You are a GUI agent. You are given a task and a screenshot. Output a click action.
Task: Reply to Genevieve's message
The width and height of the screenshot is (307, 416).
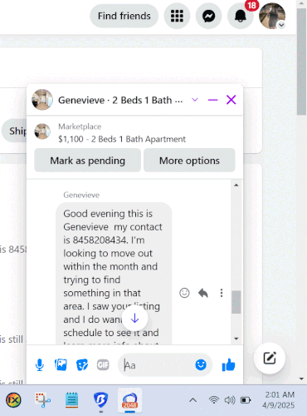pos(203,293)
